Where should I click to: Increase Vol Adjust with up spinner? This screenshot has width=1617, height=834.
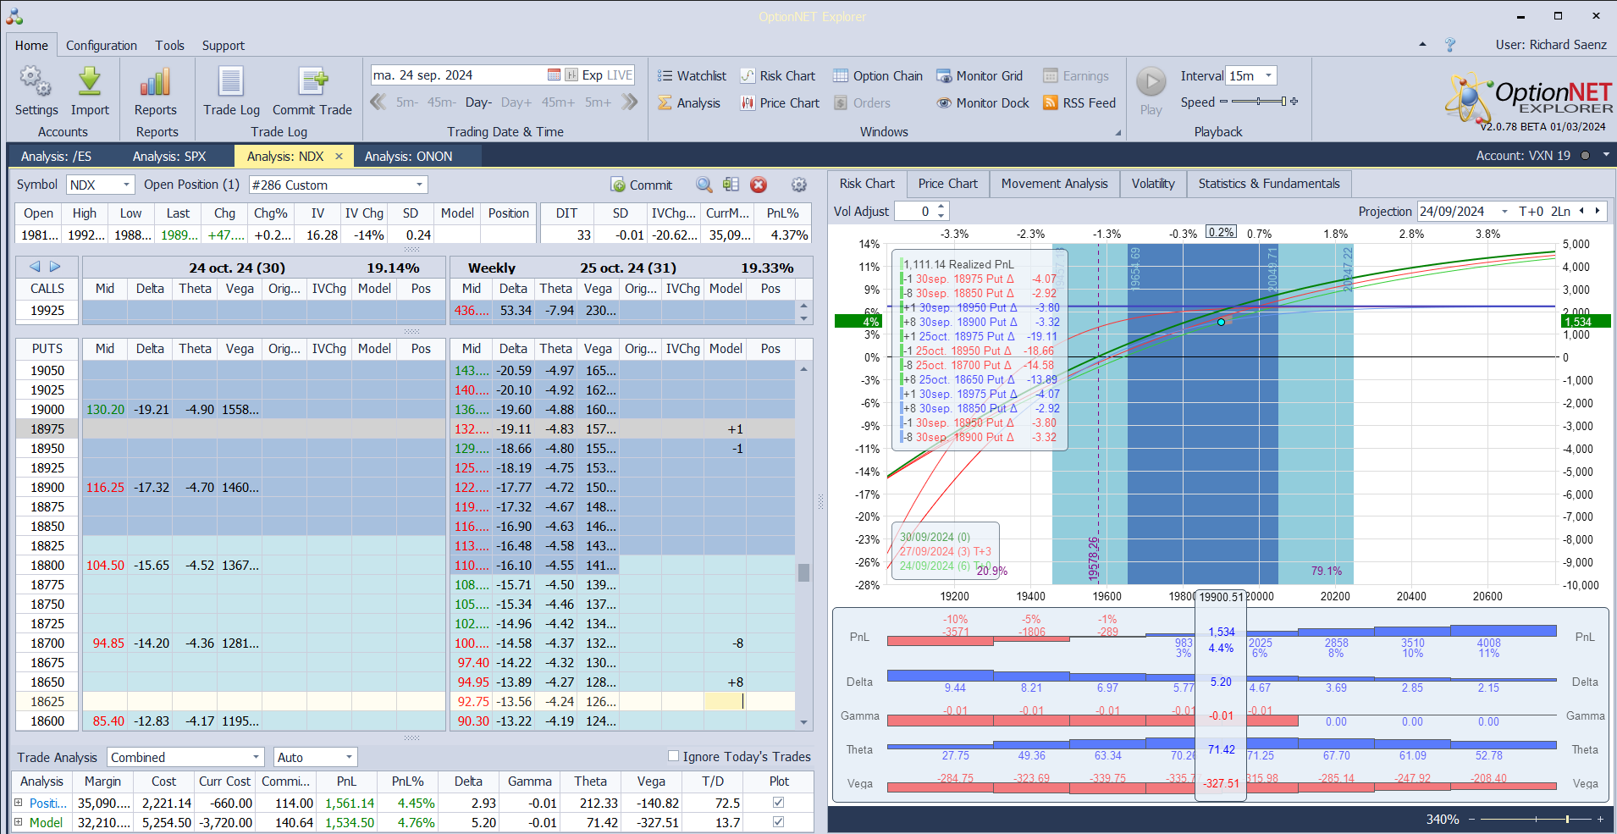[x=941, y=207]
